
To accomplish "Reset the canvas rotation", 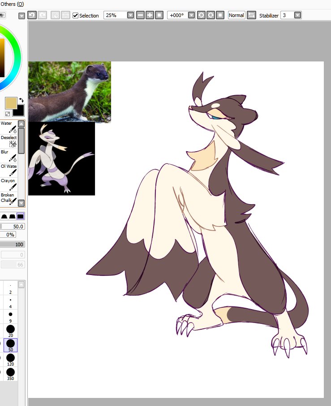I will pos(220,15).
